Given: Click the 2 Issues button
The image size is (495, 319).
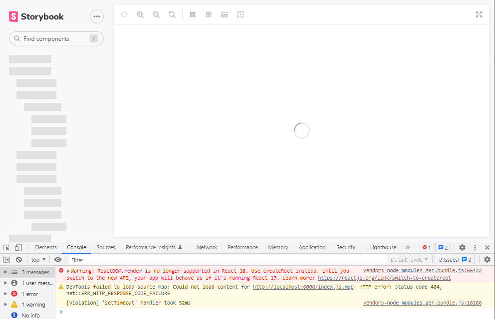Looking at the screenshot, I should (454, 259).
